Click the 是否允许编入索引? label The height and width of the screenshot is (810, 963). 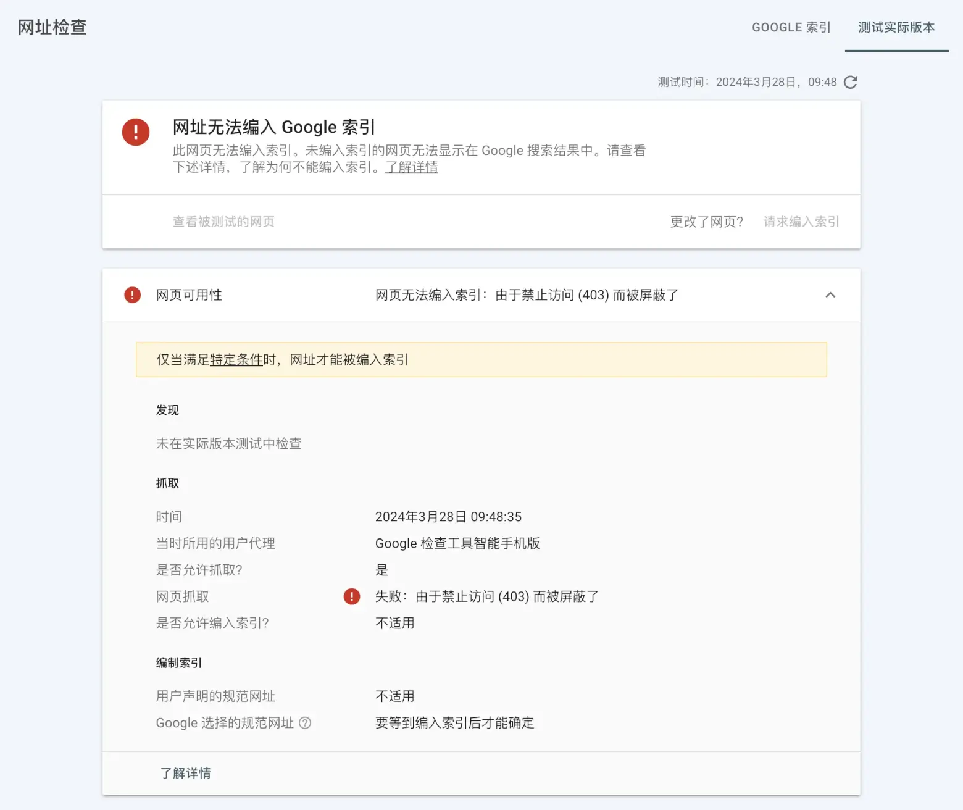[x=212, y=623]
